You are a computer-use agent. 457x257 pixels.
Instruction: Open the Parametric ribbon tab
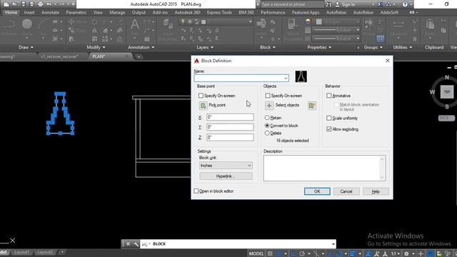pos(76,13)
